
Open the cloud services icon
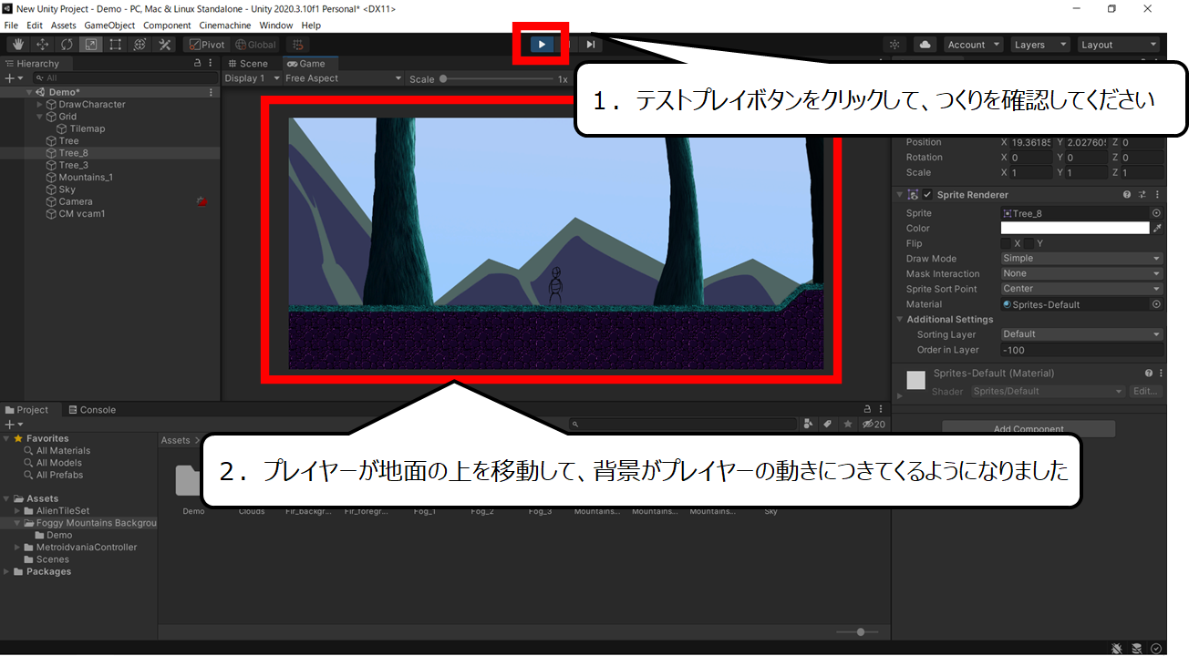coord(925,44)
